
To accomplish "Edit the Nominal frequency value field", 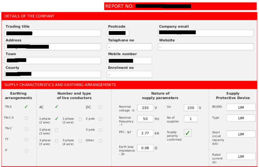I will (x=145, y=119).
